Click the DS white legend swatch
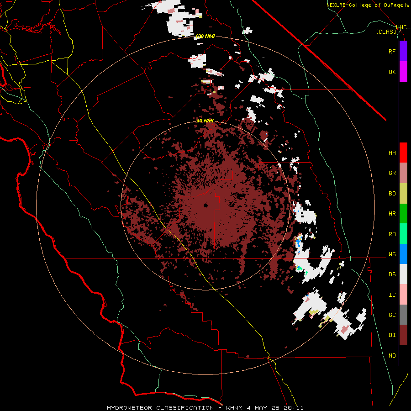The image size is (411, 411). [403, 274]
